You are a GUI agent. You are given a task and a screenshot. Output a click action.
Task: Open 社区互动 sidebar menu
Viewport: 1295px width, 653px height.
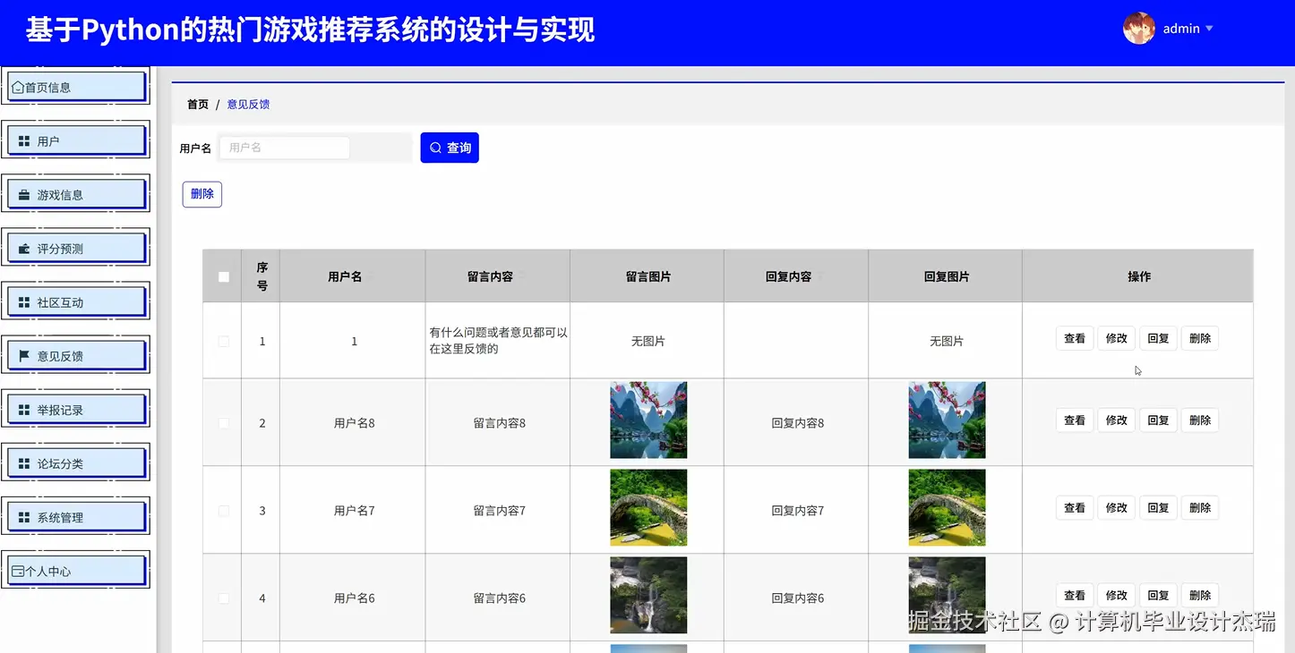(x=76, y=301)
